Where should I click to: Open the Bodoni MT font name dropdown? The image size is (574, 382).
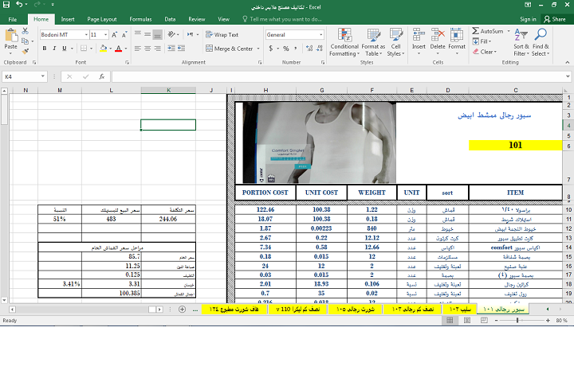(x=87, y=35)
